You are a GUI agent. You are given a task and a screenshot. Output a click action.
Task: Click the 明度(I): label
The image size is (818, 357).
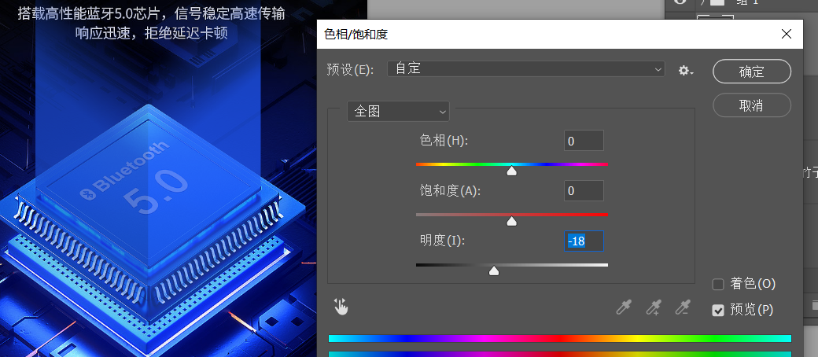pyautogui.click(x=442, y=241)
